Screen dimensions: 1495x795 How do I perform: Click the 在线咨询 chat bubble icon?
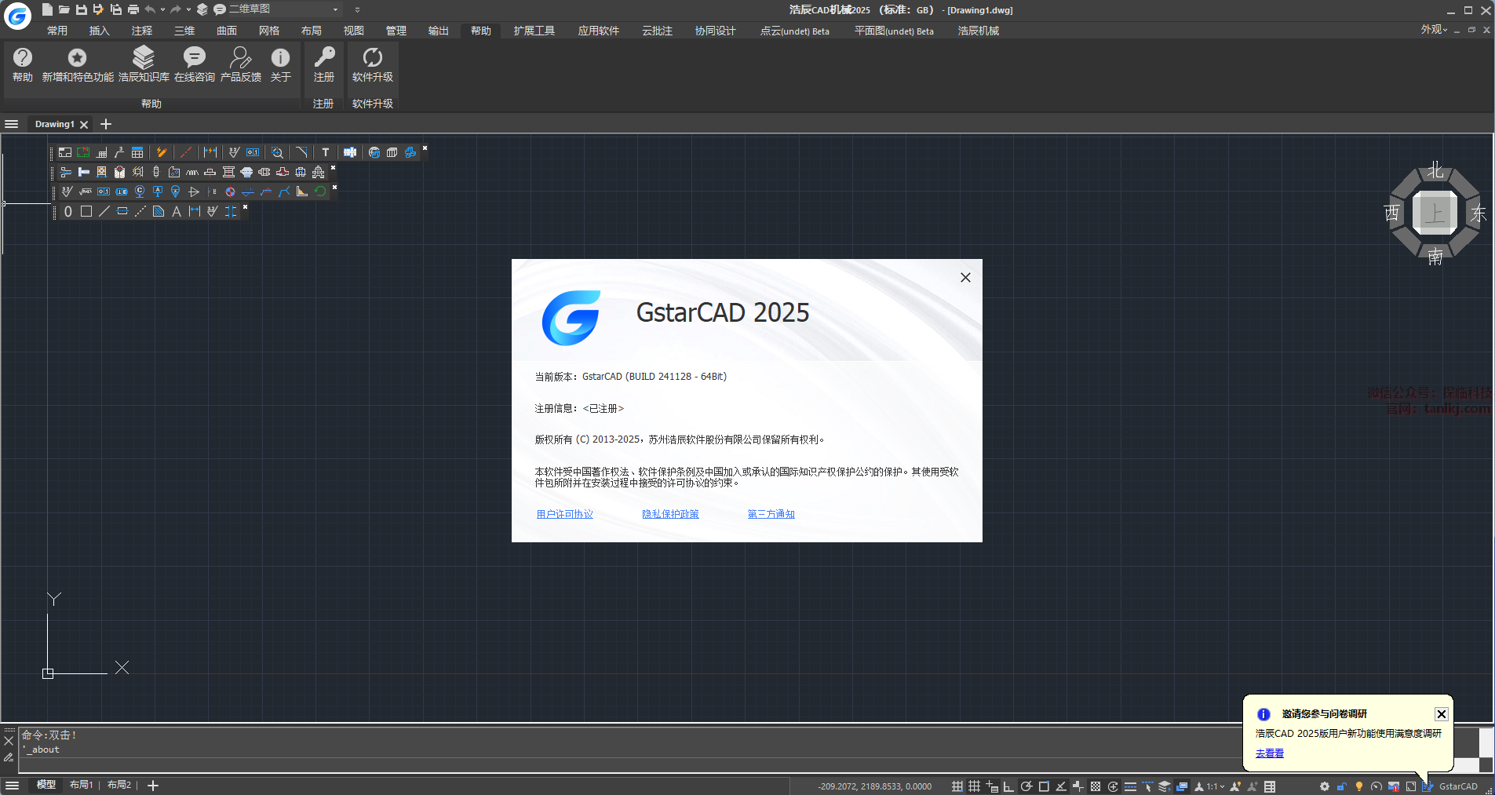tap(194, 58)
